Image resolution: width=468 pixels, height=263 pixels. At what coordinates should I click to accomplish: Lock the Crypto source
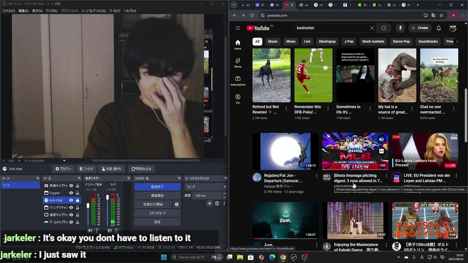coord(78,193)
